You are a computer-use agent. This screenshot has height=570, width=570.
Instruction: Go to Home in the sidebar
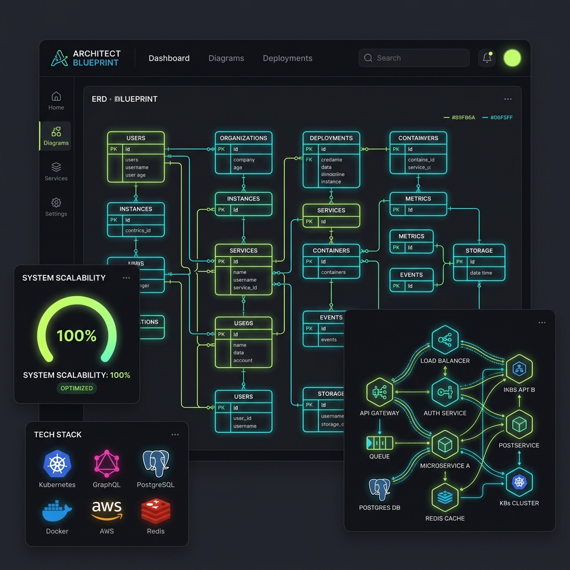point(56,101)
